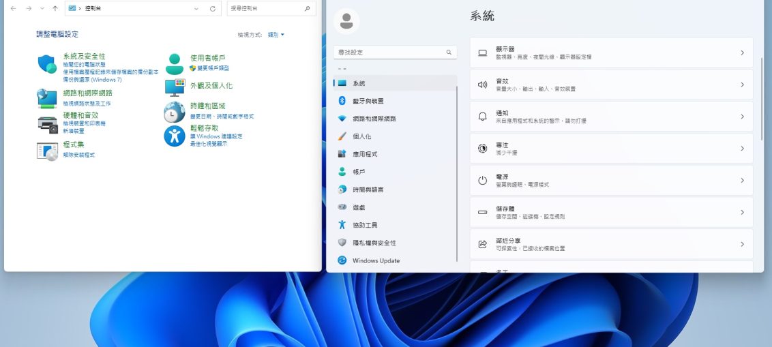This screenshot has height=347, width=772.
Task: Open the 程式集 programs icon
Action: [47, 151]
